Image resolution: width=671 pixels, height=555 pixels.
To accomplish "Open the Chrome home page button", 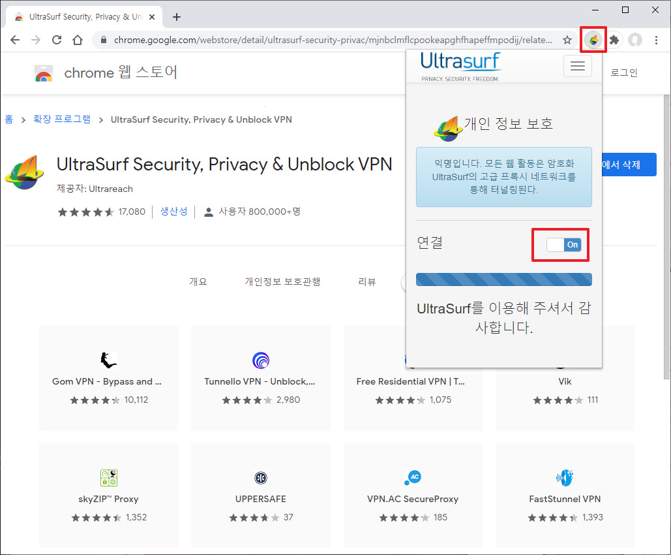I will (78, 40).
